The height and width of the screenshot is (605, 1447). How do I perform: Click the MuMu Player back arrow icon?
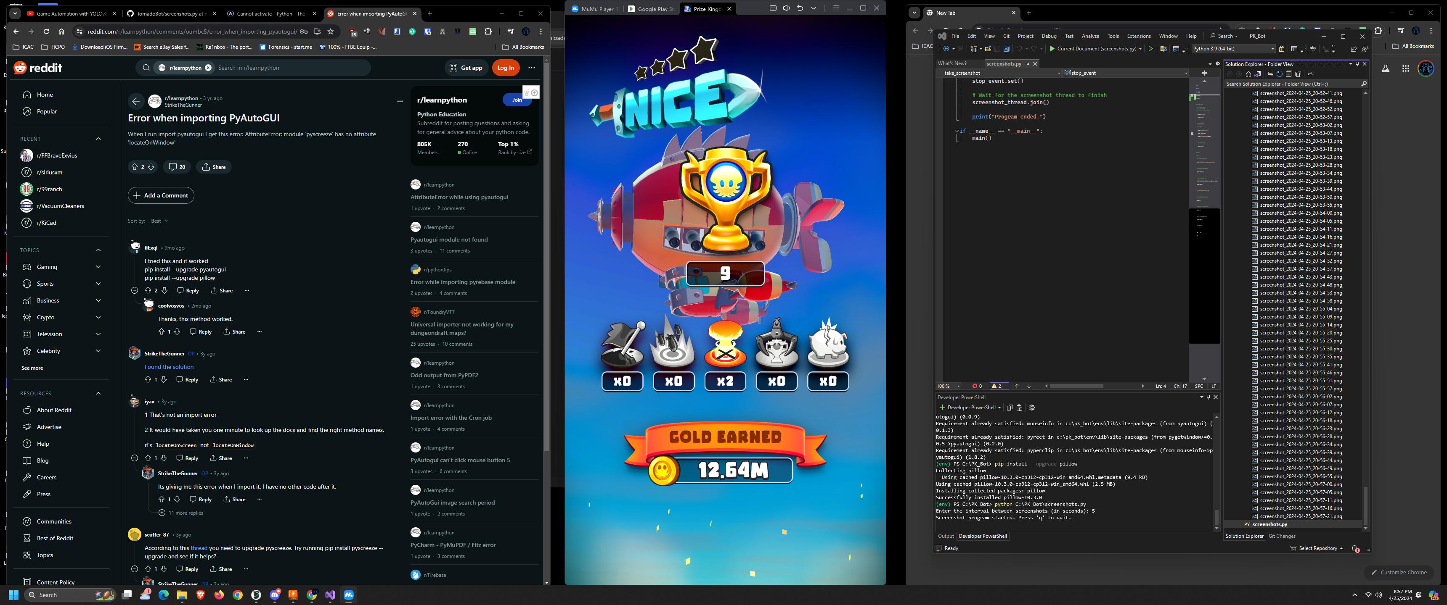click(800, 8)
